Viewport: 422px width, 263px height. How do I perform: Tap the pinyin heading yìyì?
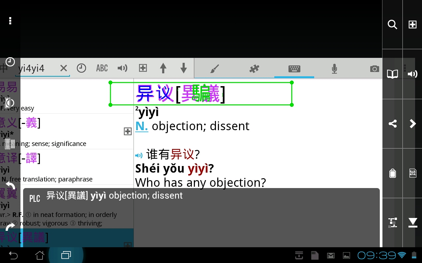tap(148, 113)
